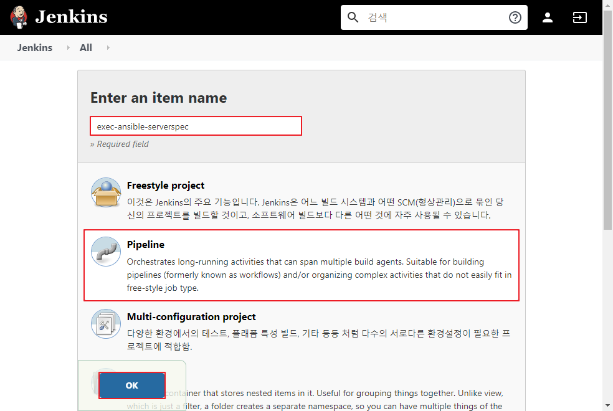Click the Jenkins butler logo icon
The height and width of the screenshot is (411, 613).
point(18,17)
